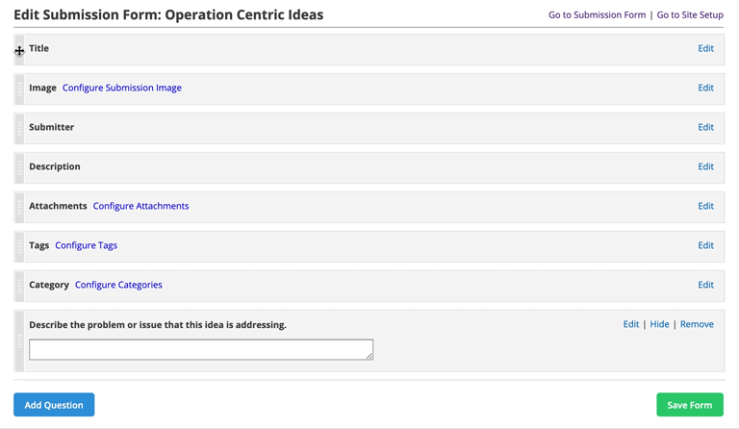Select the Submitter row label
The image size is (739, 429).
click(x=51, y=127)
